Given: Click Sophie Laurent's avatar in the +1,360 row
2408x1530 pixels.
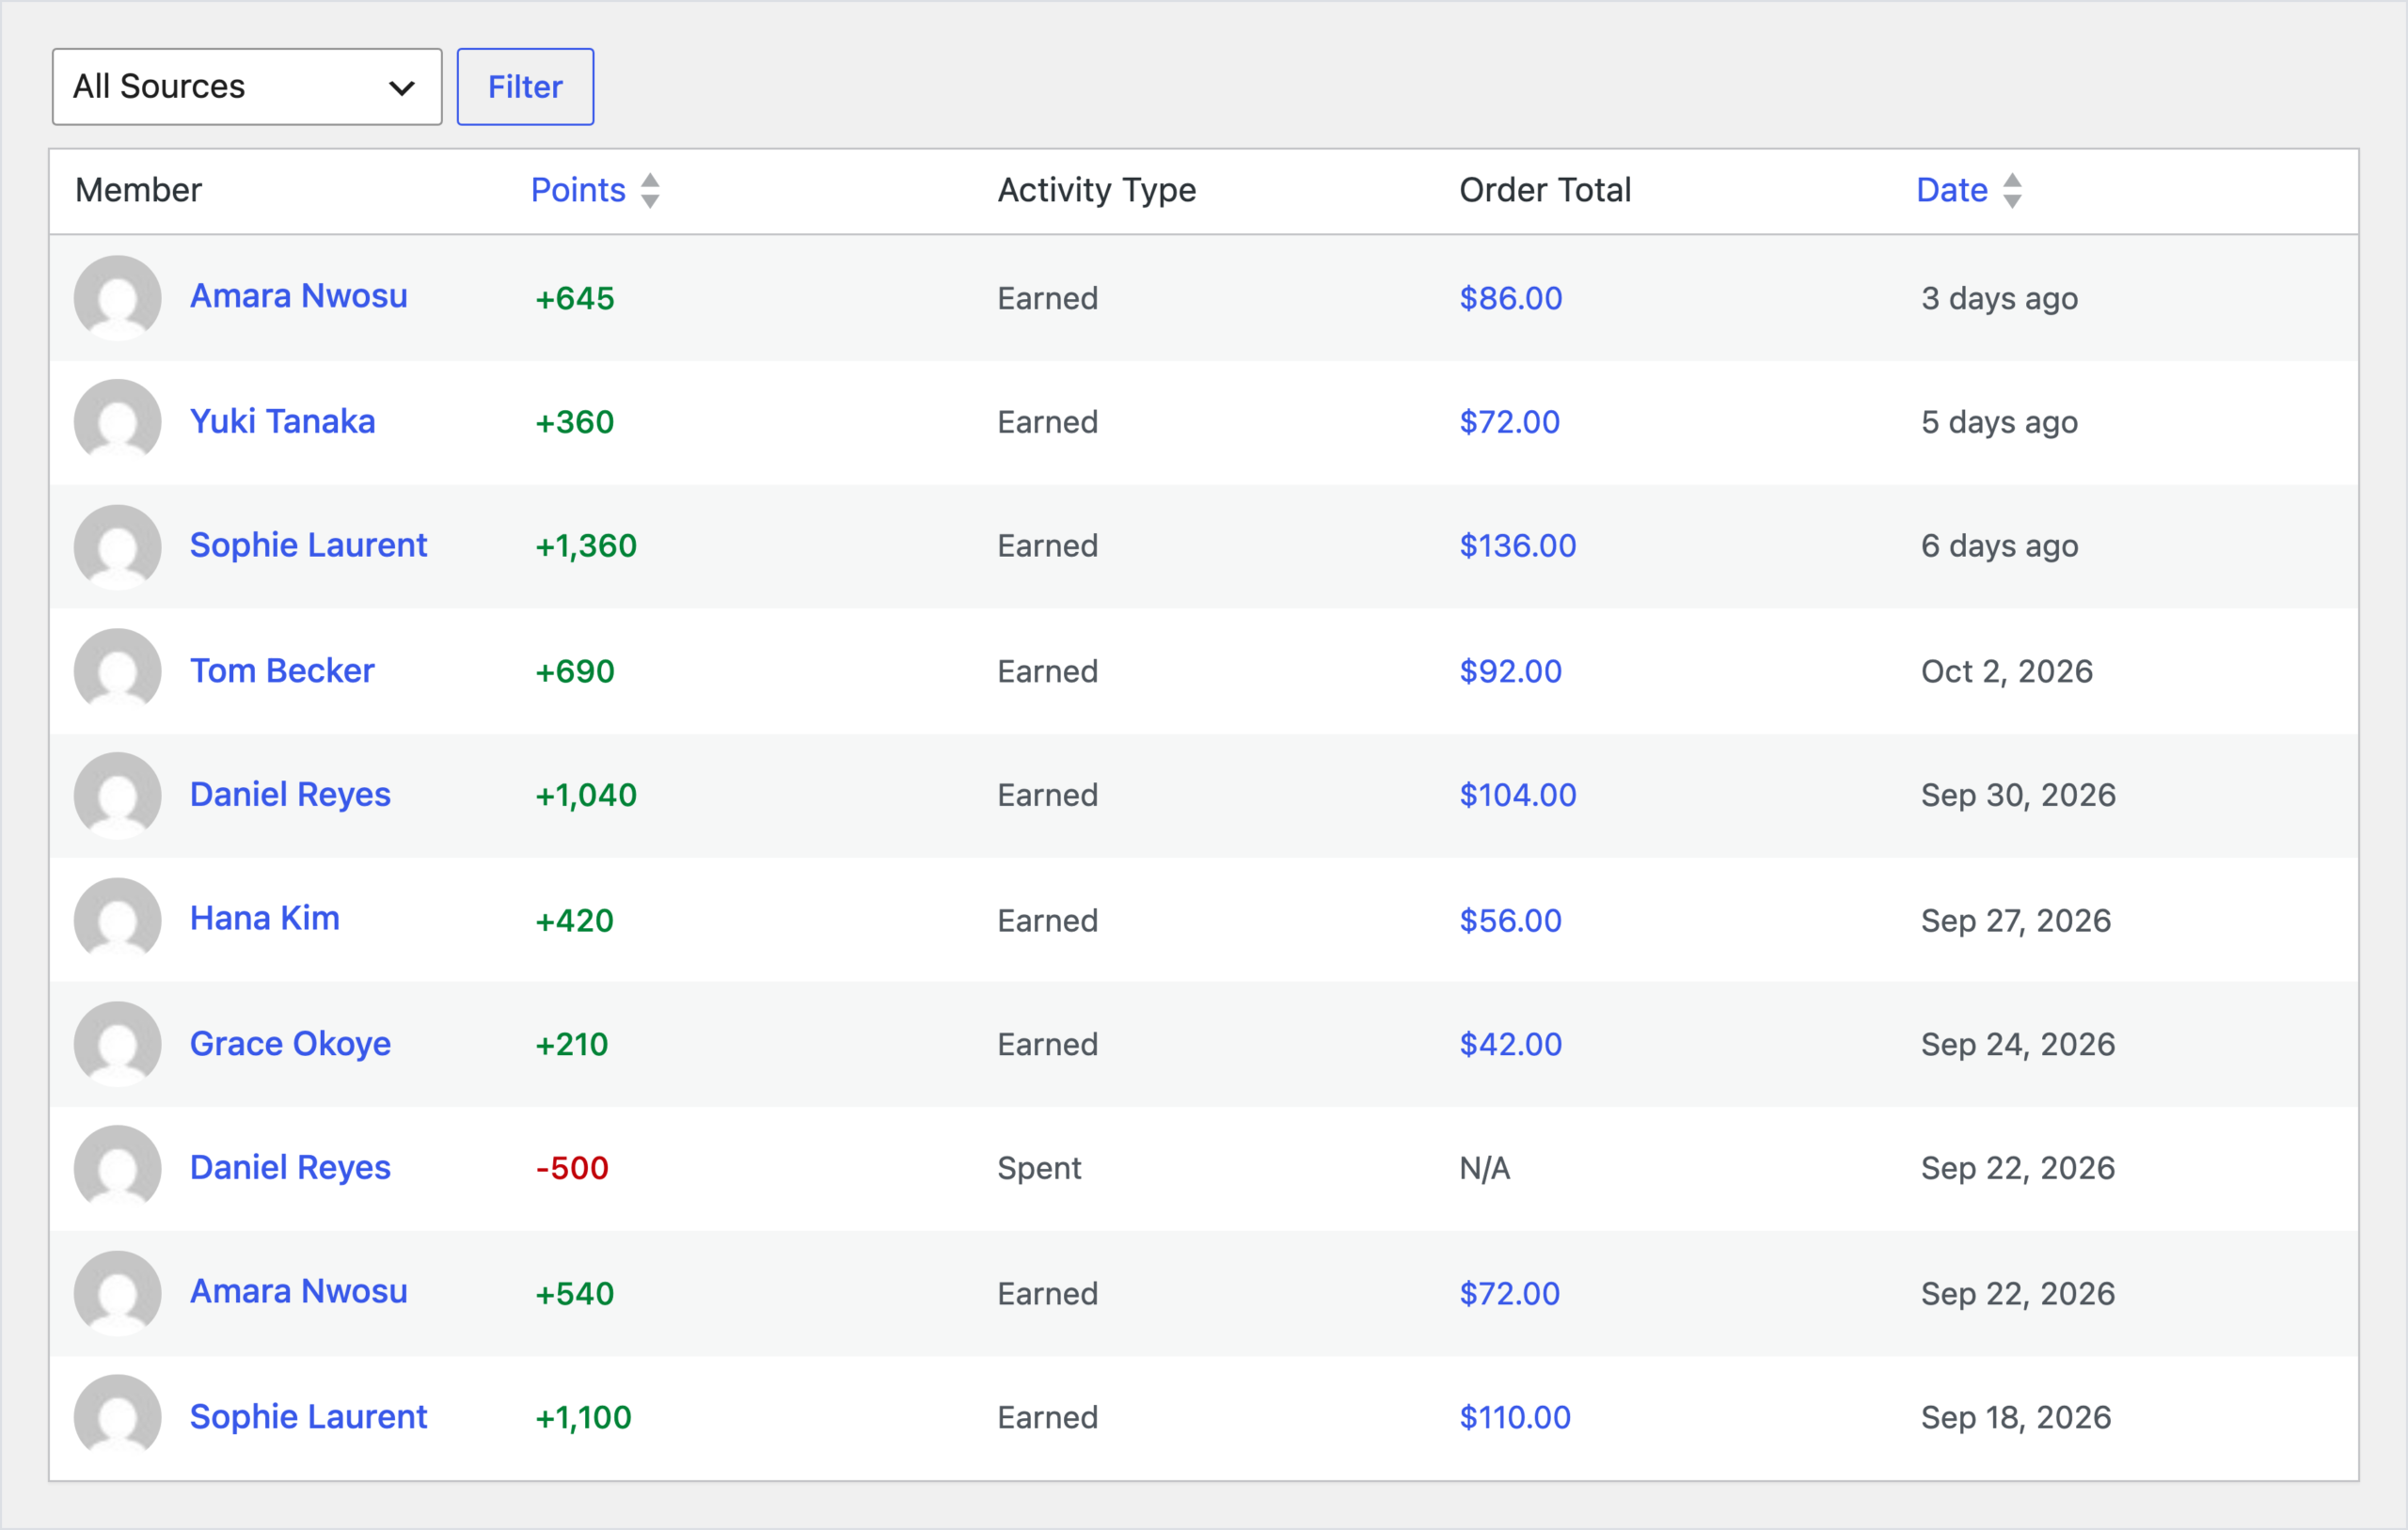Looking at the screenshot, I should point(118,547).
